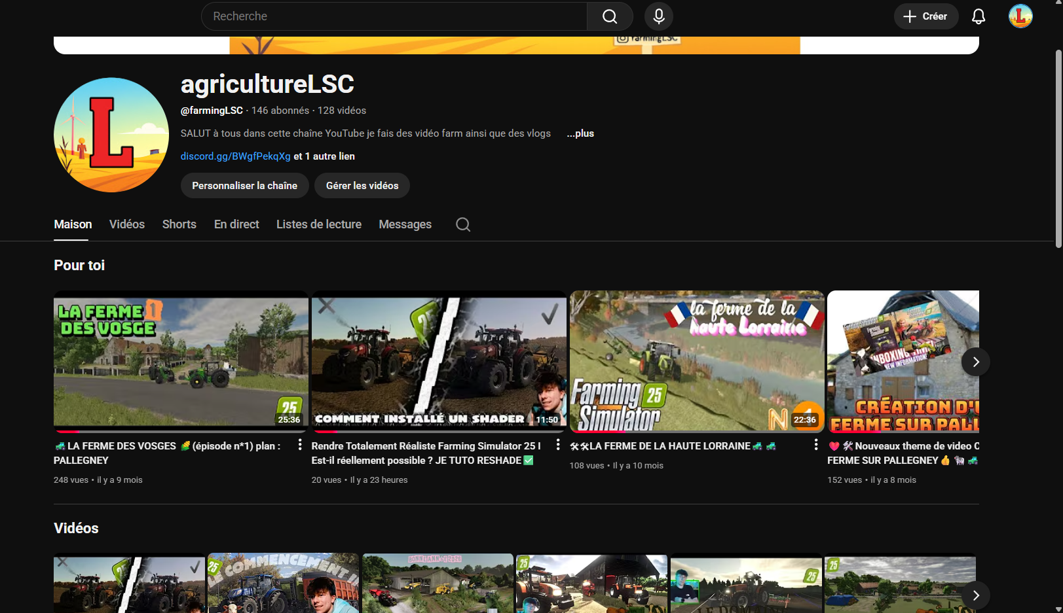The width and height of the screenshot is (1063, 613).
Task: Open the Listes de lecture tab
Action: (318, 224)
